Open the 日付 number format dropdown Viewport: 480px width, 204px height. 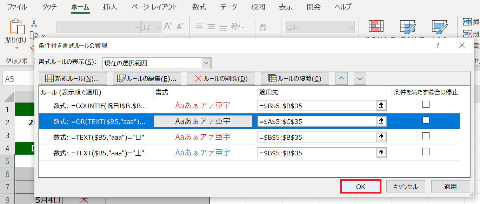(x=350, y=27)
